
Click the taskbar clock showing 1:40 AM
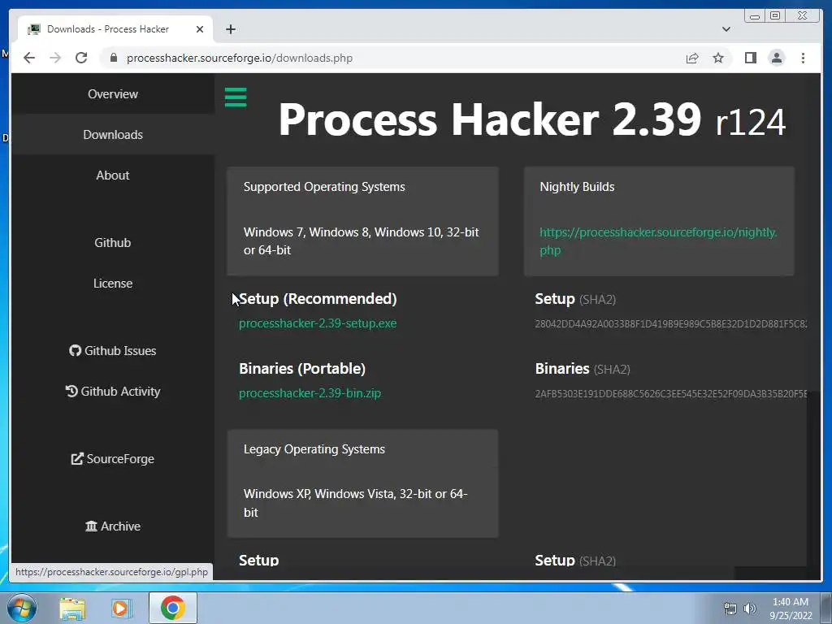click(x=791, y=609)
